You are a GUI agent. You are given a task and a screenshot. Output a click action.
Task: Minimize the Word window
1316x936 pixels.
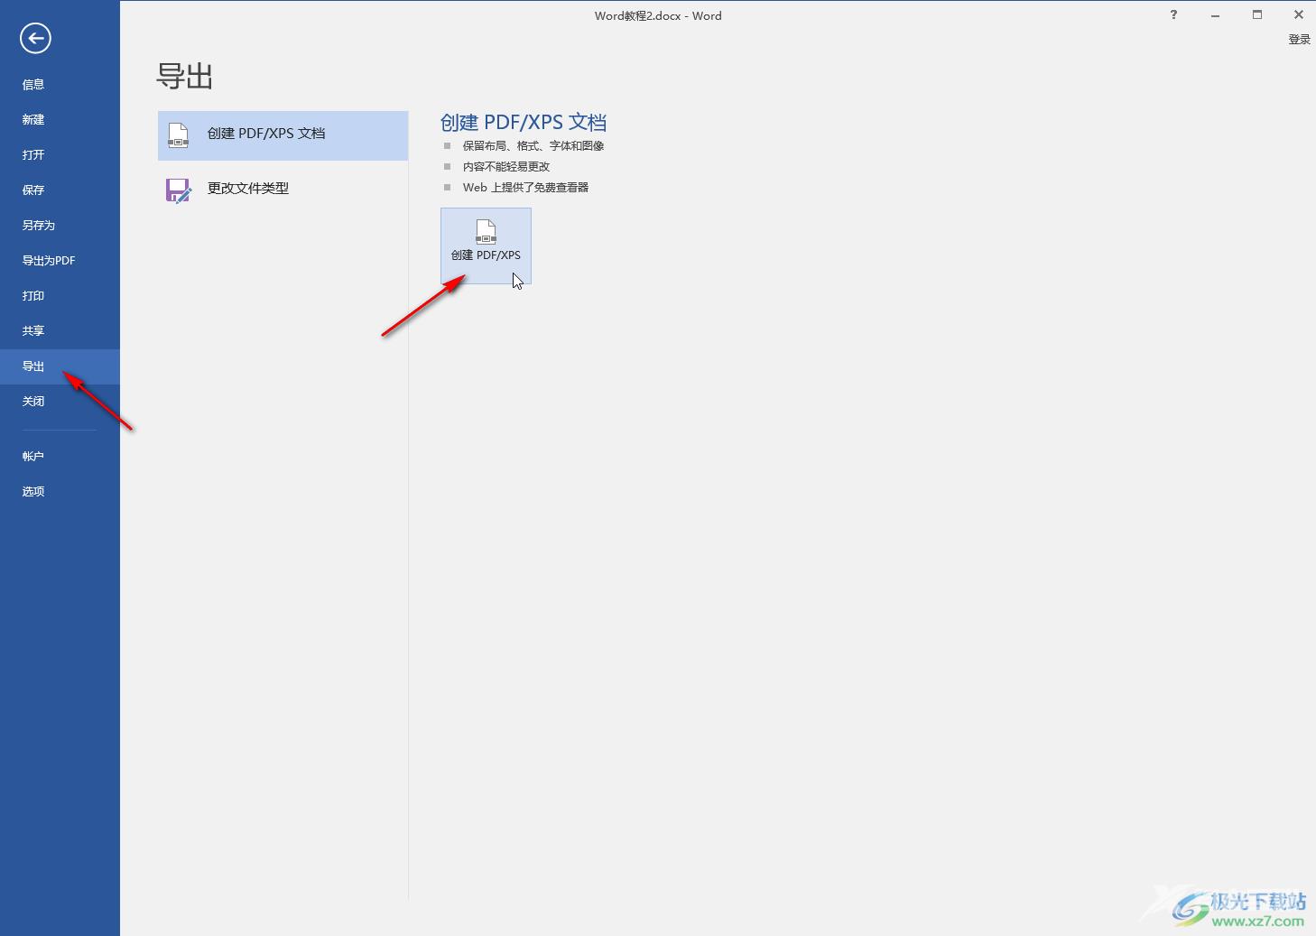click(x=1216, y=14)
